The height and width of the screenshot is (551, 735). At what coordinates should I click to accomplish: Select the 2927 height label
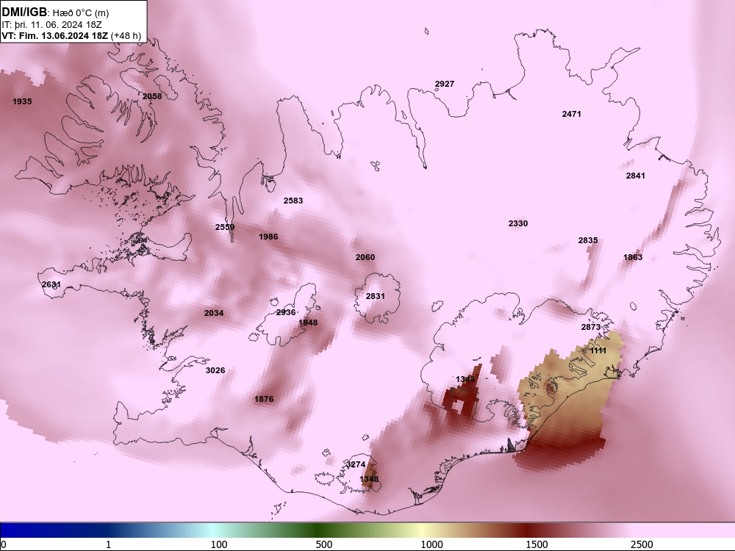coord(445,84)
